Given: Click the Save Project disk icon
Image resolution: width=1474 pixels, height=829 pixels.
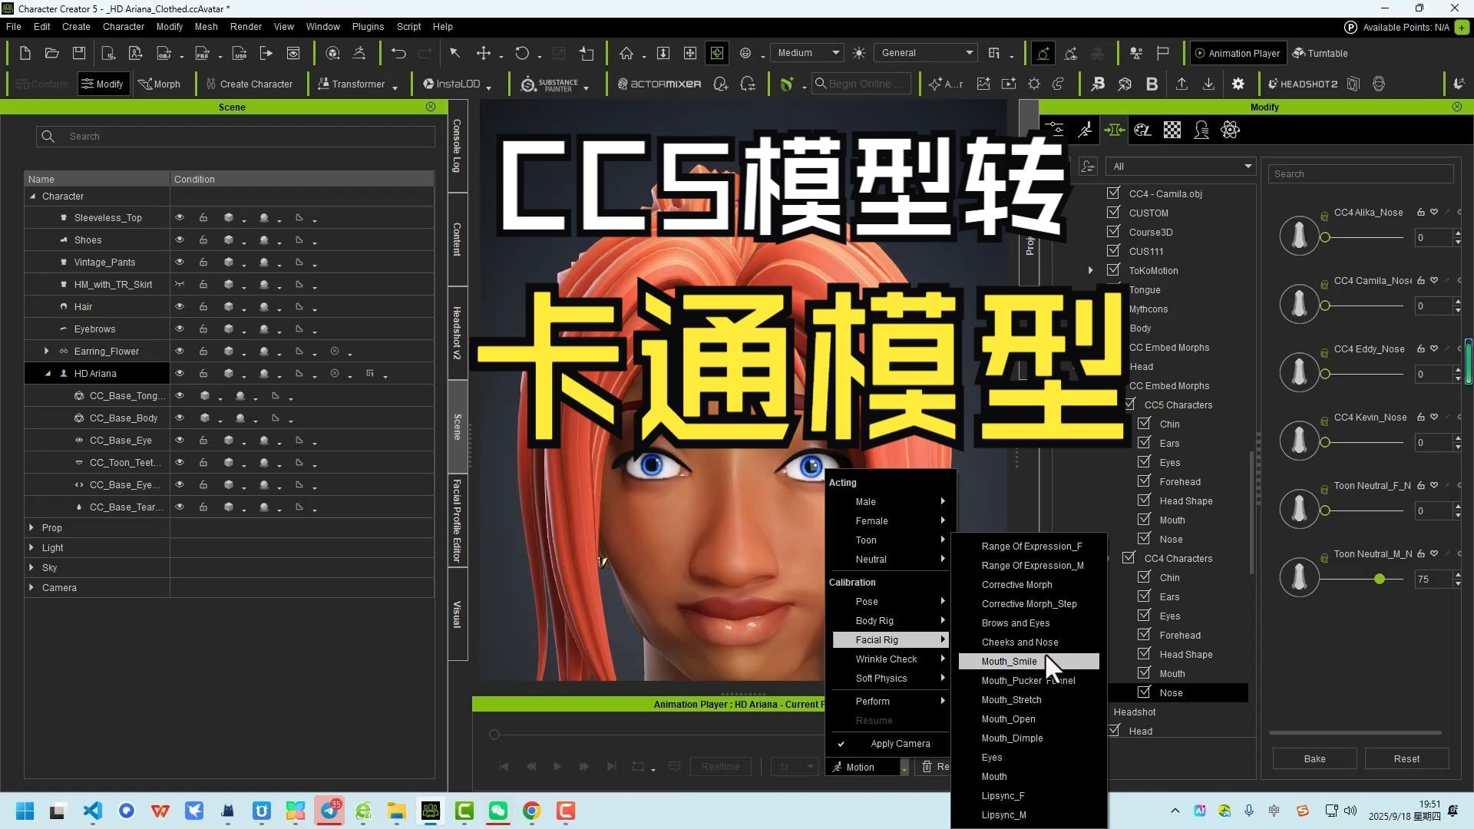Looking at the screenshot, I should point(79,53).
